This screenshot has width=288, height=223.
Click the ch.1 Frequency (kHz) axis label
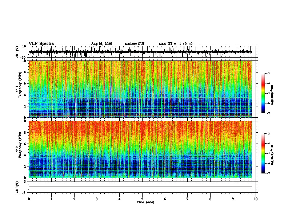pos(20,85)
